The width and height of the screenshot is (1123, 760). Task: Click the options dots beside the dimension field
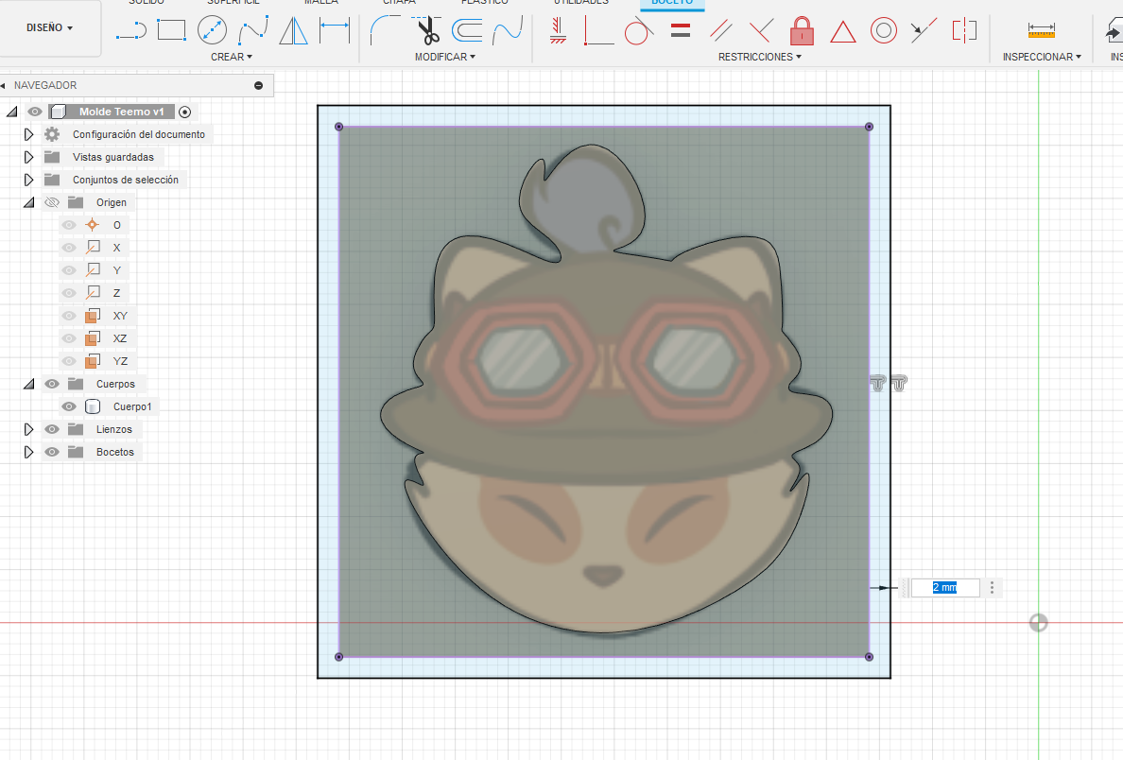pos(992,588)
